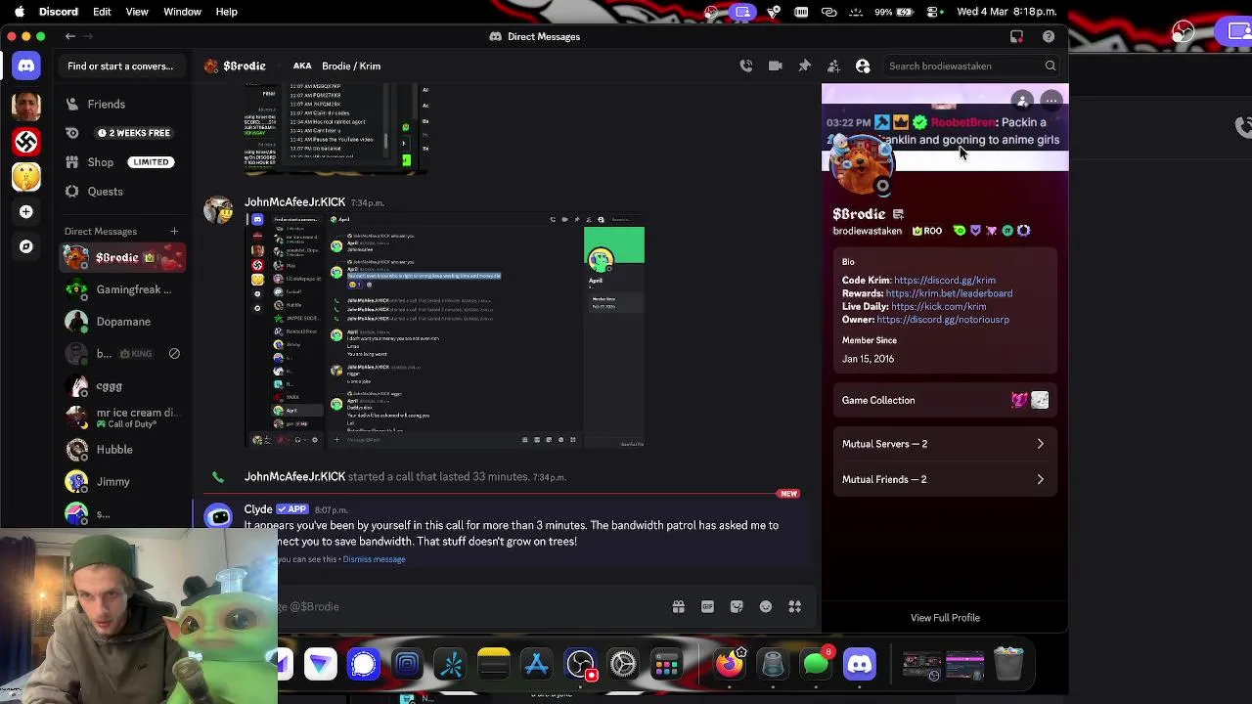The width and height of the screenshot is (1252, 704).
Task: Go back arrow in title bar
Action: tap(70, 36)
